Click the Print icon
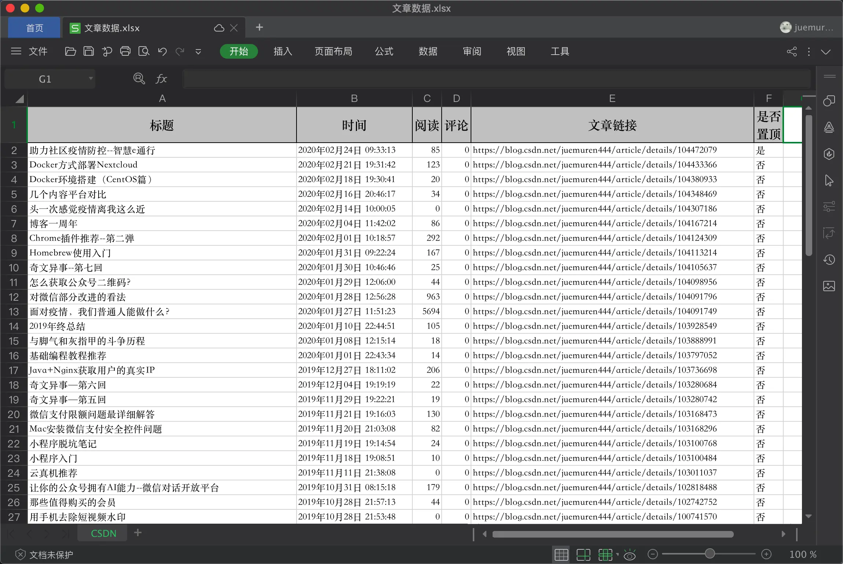This screenshot has height=564, width=843. (125, 51)
